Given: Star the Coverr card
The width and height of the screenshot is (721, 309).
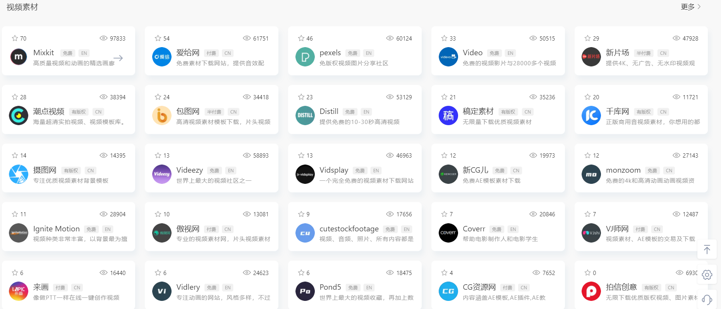Looking at the screenshot, I should pyautogui.click(x=445, y=214).
